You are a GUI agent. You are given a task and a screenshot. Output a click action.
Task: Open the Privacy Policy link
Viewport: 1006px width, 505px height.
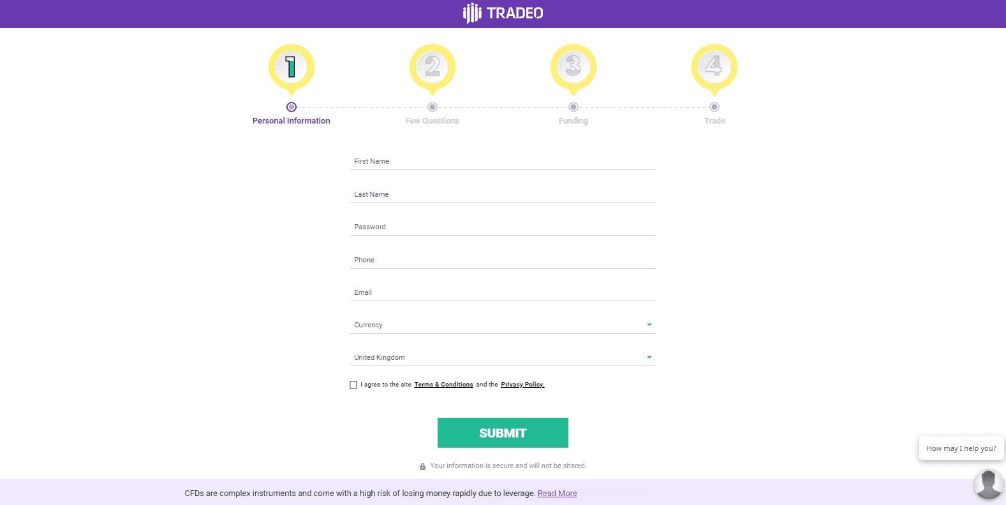tap(522, 384)
